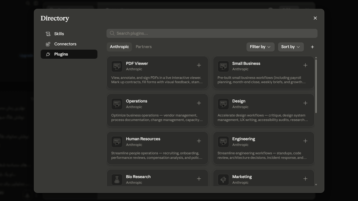Open the Sort by dropdown
Image resolution: width=358 pixels, height=201 pixels.
(291, 47)
